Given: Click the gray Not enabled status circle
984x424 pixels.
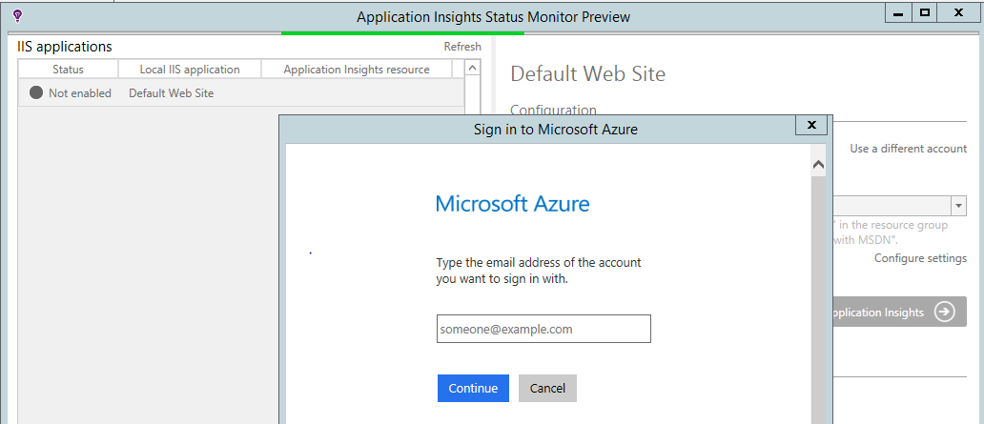Looking at the screenshot, I should pyautogui.click(x=36, y=92).
